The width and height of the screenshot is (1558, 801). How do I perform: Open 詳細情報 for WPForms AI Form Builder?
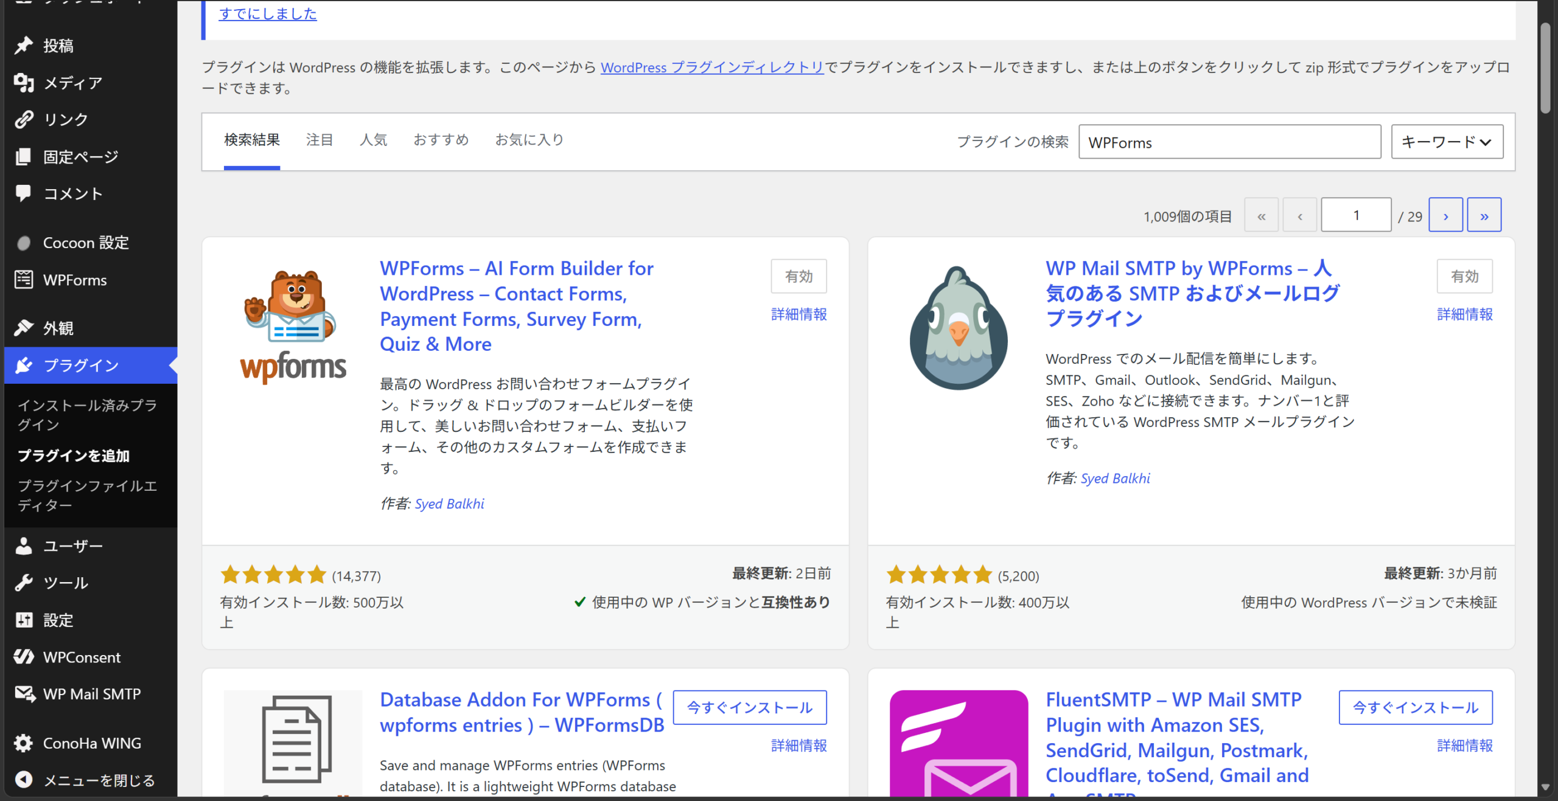click(x=798, y=314)
